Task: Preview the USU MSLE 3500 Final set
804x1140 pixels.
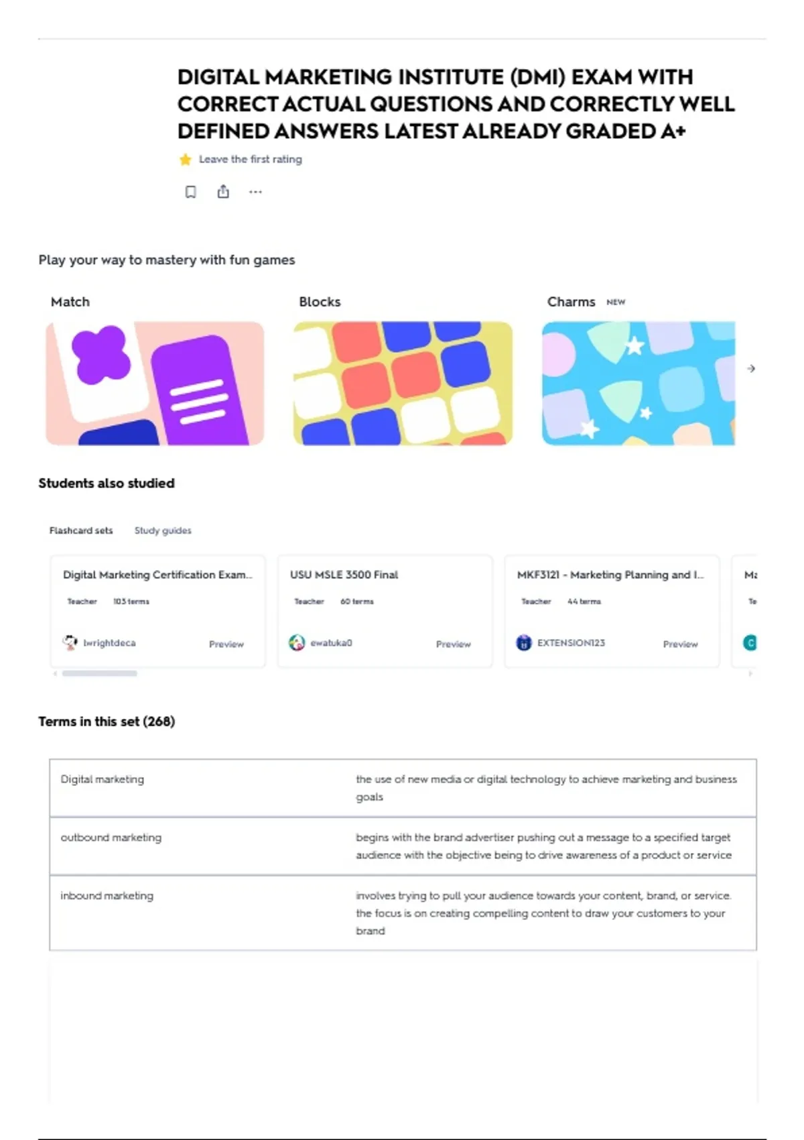Action: tap(454, 644)
